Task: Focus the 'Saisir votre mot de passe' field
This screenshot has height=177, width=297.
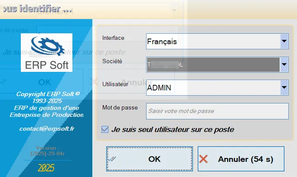Action: tap(217, 111)
